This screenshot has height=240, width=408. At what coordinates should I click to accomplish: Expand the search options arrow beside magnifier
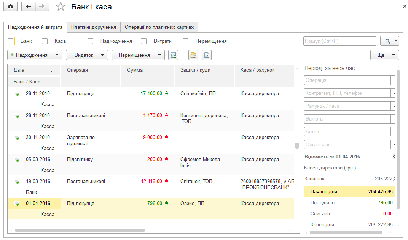pyautogui.click(x=396, y=41)
